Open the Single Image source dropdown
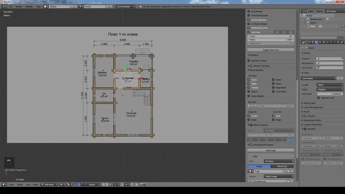The image size is (345, 194). pos(279,176)
